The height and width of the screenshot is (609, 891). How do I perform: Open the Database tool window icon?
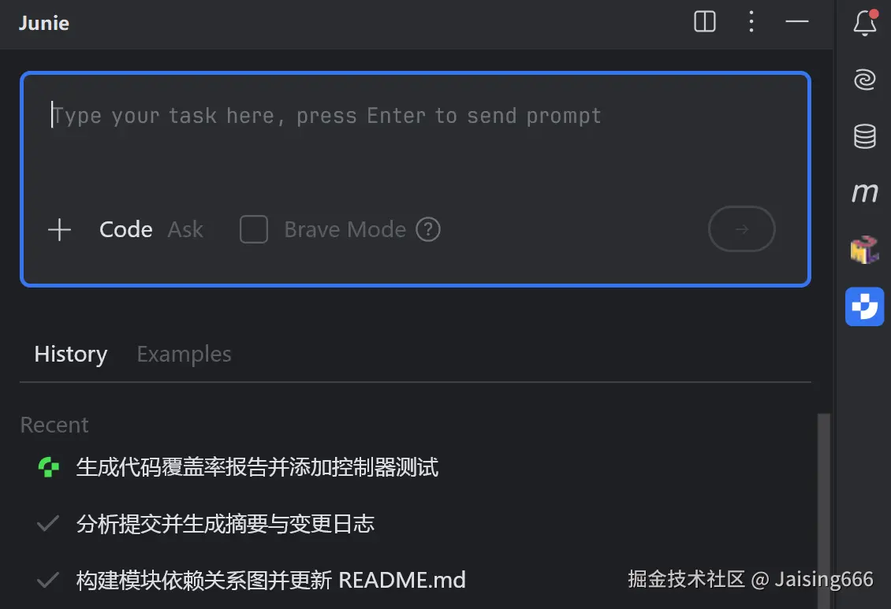pos(865,136)
